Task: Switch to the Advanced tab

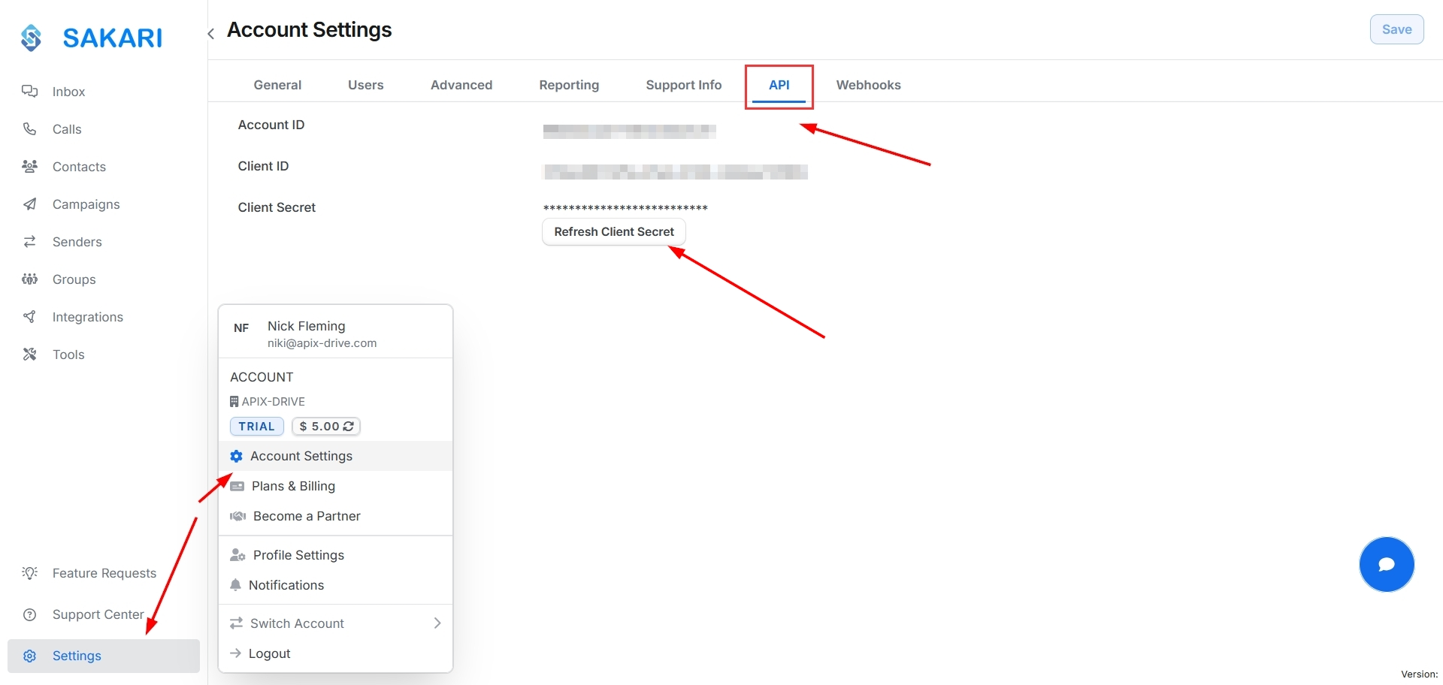Action: tap(461, 85)
